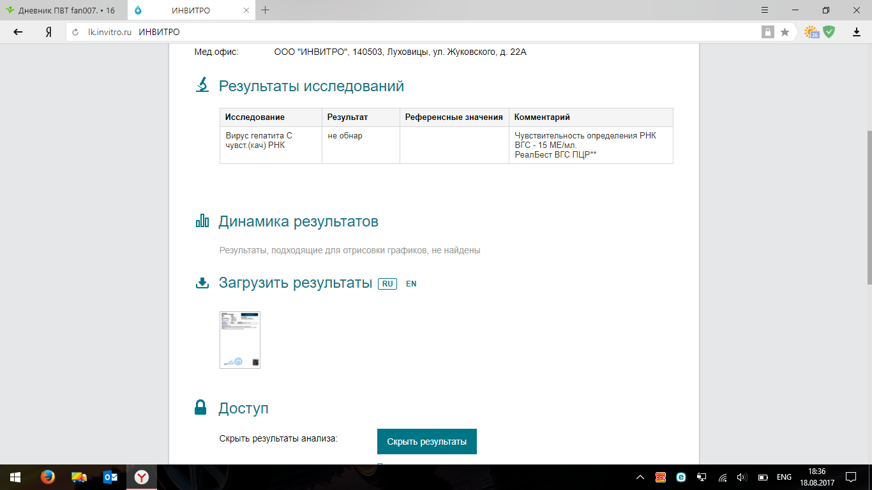Show hidden system tray icons
Screen dimensions: 872x490
(641, 477)
